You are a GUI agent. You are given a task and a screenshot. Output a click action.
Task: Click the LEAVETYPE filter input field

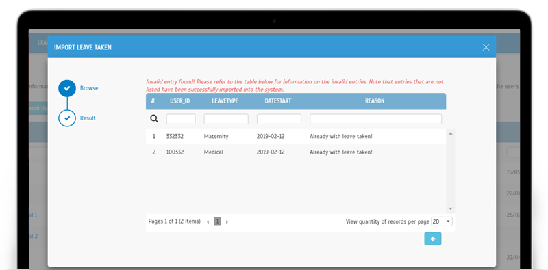226,119
